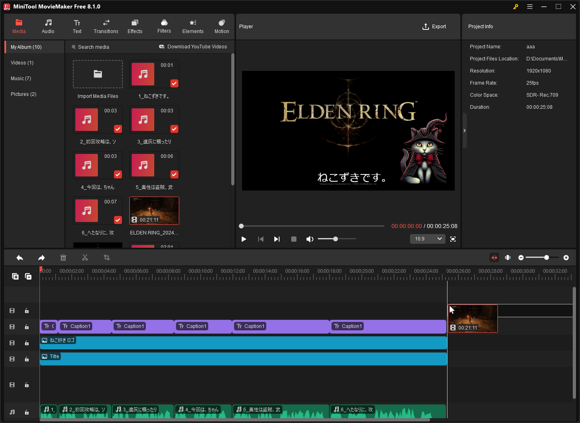Lock the top video track
The height and width of the screenshot is (423, 580).
(27, 311)
